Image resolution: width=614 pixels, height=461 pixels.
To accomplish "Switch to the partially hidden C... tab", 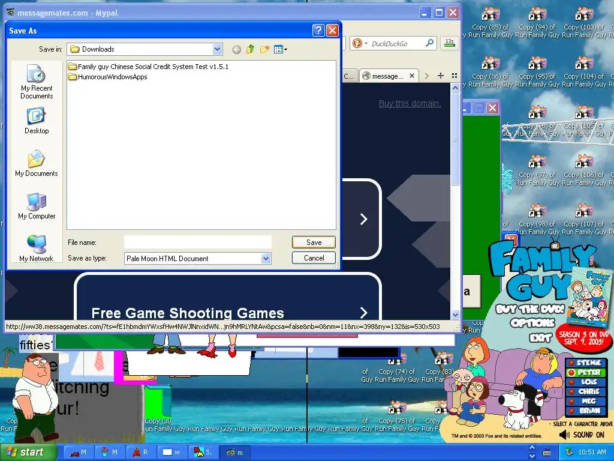I will (x=350, y=76).
